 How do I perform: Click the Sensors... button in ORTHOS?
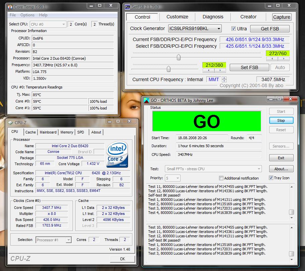(x=281, y=146)
